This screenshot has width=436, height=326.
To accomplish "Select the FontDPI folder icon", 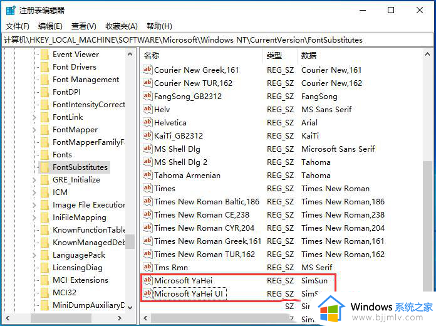I will coord(44,92).
